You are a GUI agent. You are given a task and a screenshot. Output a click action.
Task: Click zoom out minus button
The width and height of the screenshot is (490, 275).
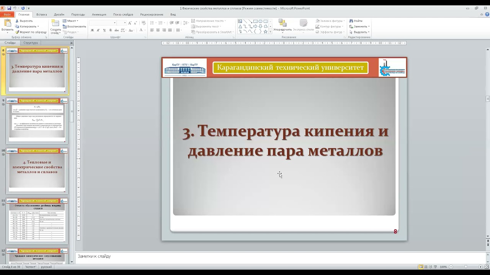(451, 267)
